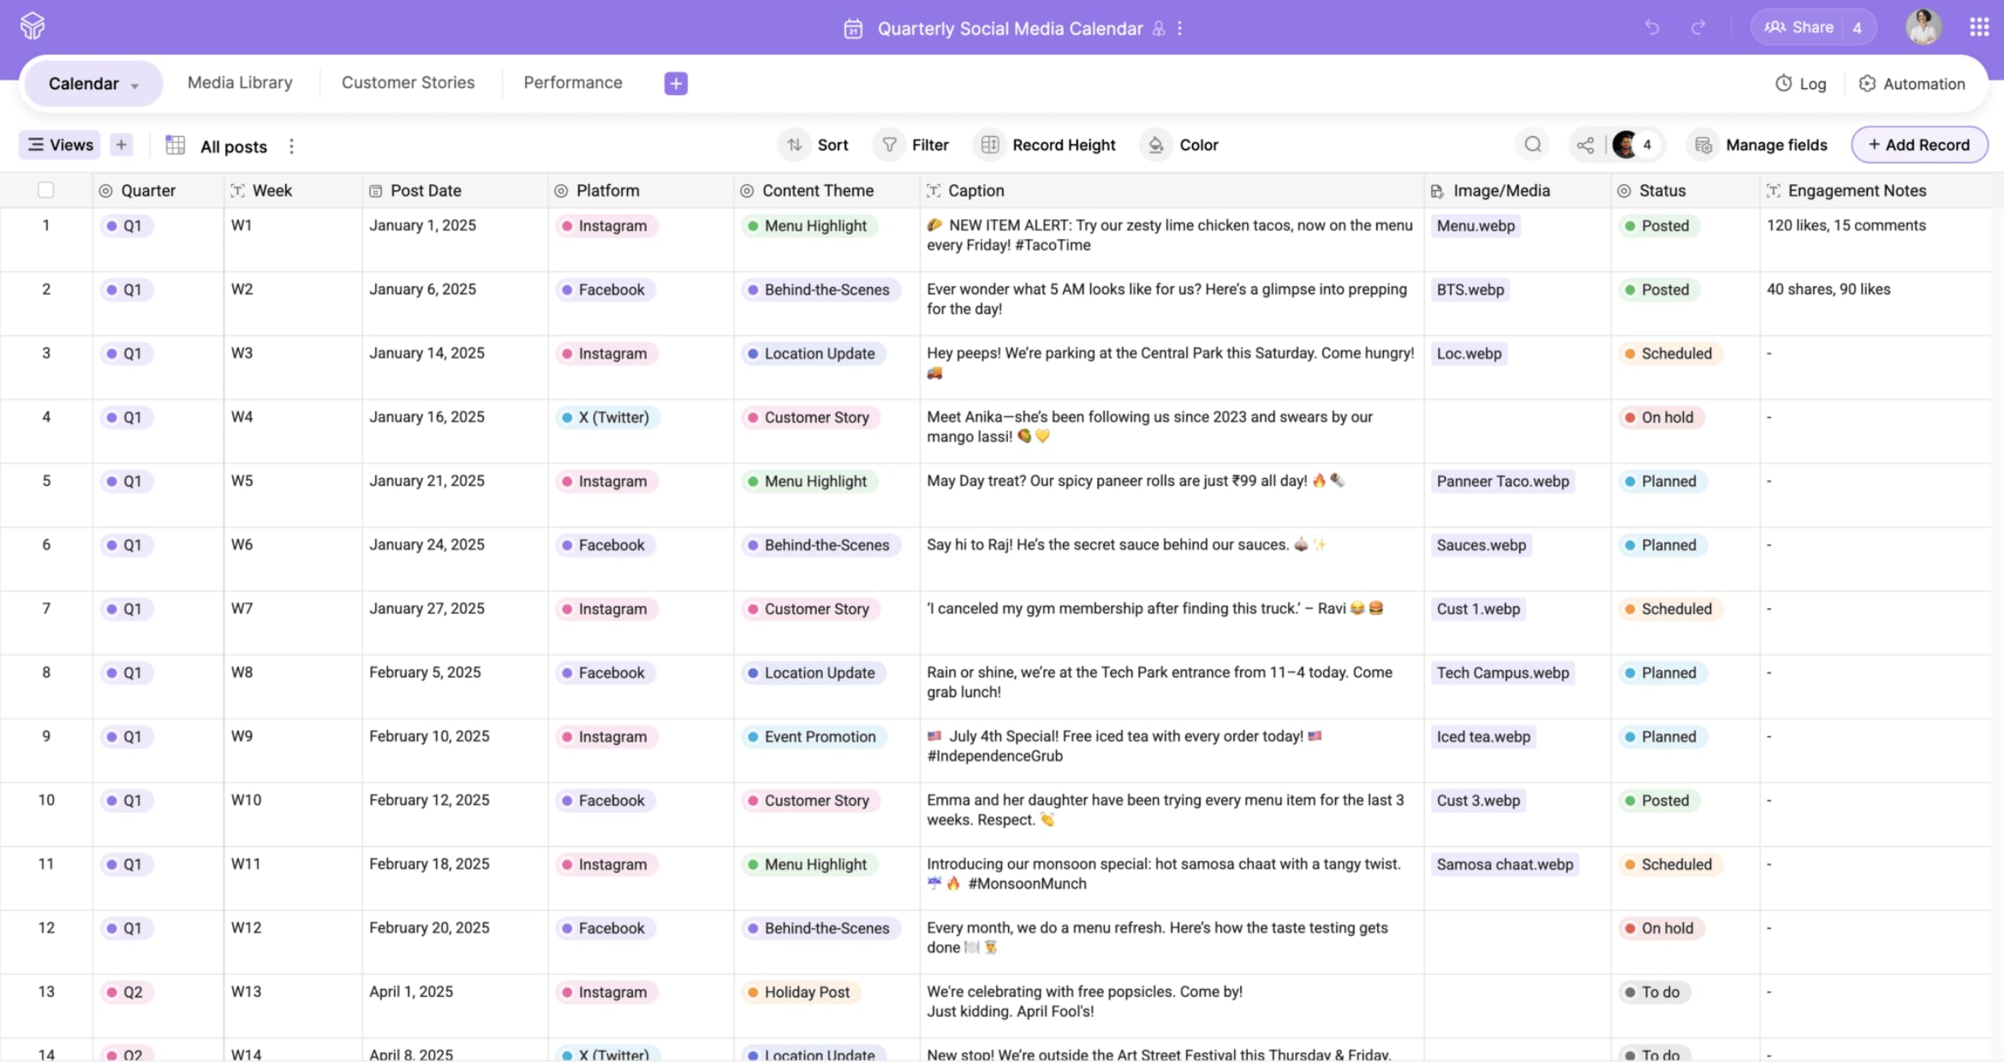Click the undo arrow icon

[1651, 27]
